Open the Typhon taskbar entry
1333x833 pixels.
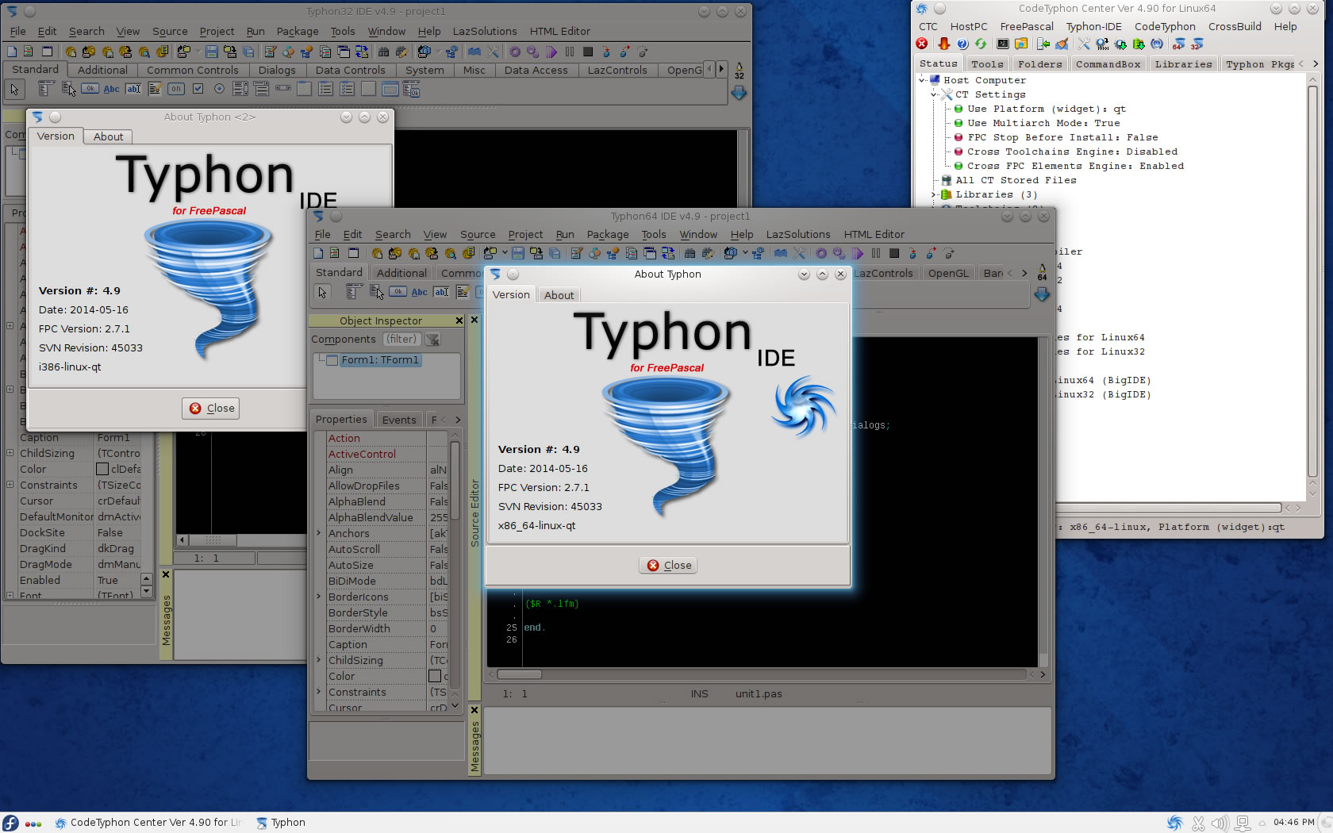point(281,823)
